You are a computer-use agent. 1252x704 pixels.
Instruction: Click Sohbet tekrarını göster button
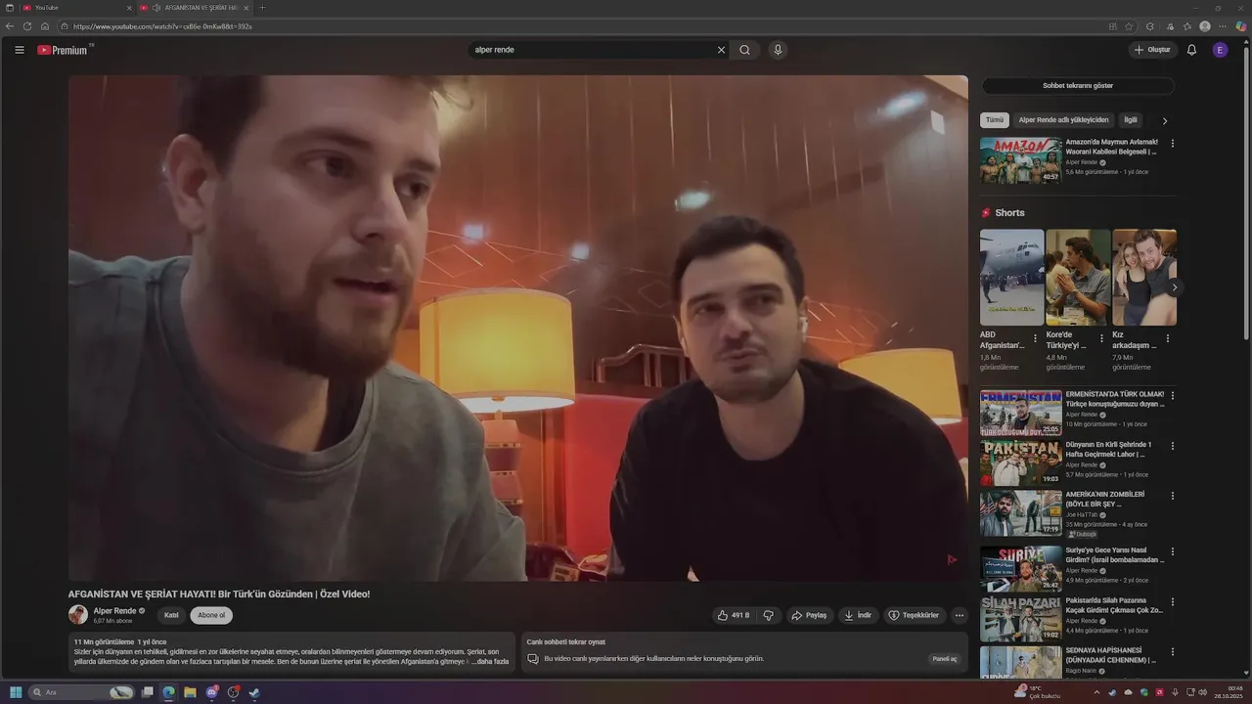pyautogui.click(x=1078, y=86)
